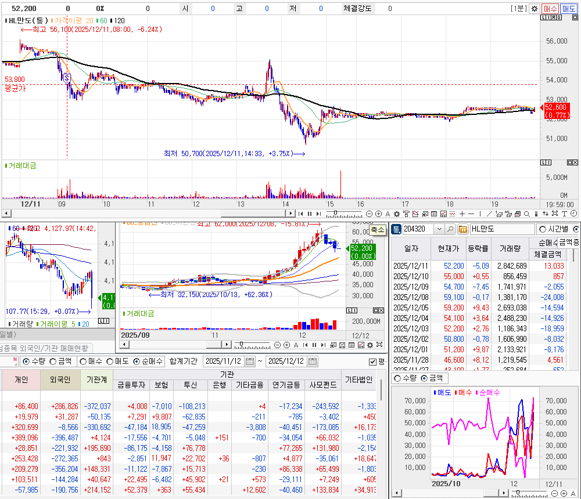Open stock code 204320 dropdown

pos(439,229)
